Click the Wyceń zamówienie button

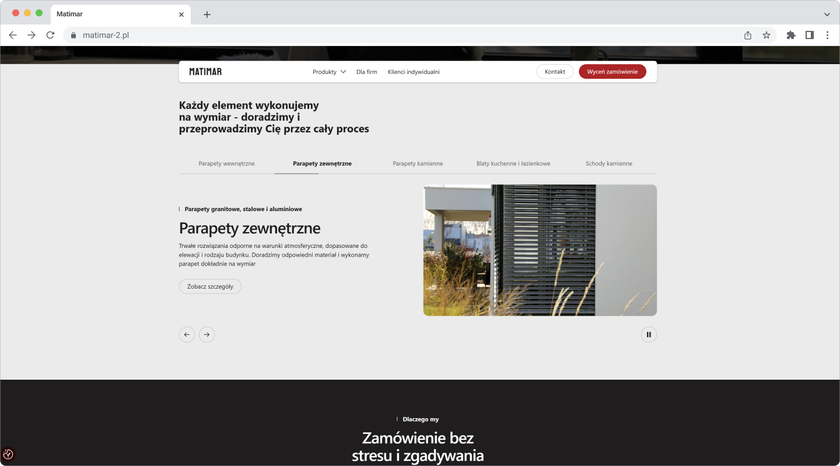pos(612,72)
